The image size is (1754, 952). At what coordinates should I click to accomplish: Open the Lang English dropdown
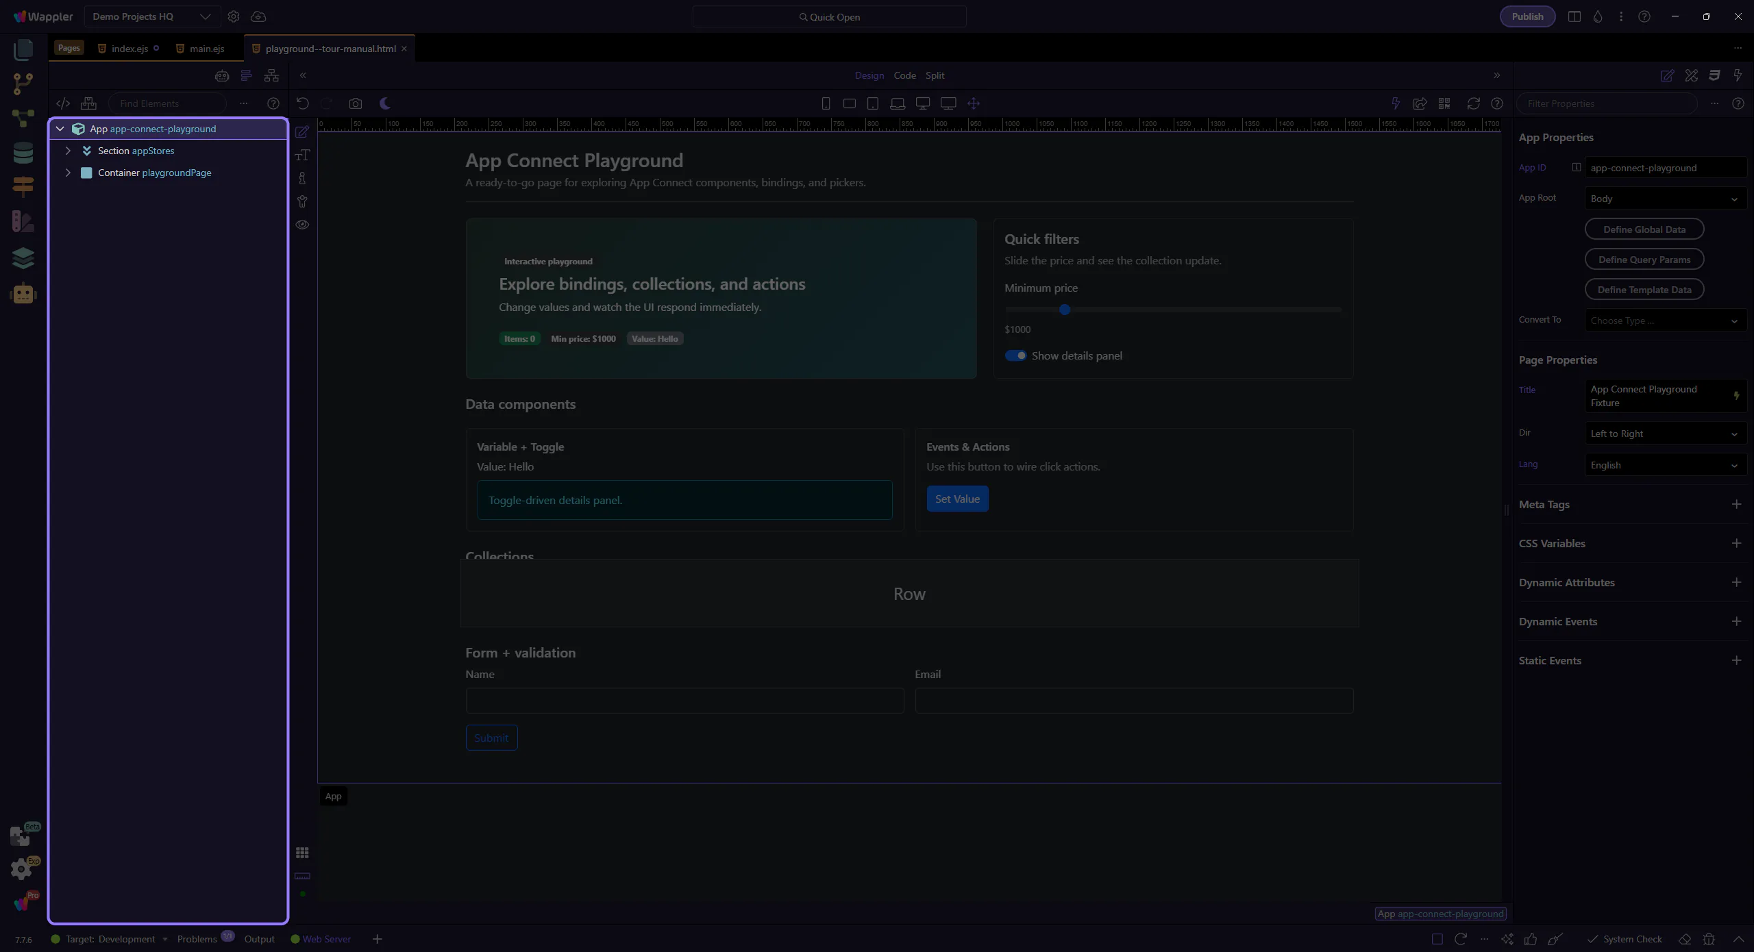click(1664, 465)
